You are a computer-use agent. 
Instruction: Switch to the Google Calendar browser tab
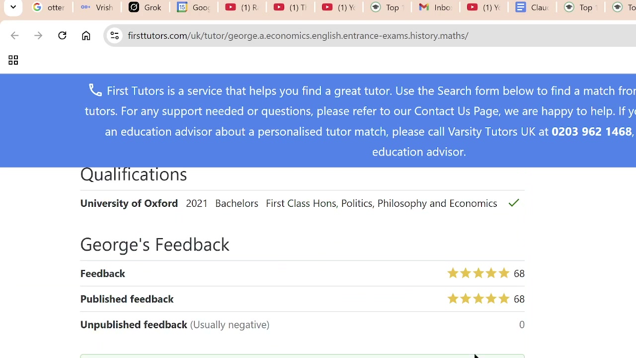coord(193,7)
